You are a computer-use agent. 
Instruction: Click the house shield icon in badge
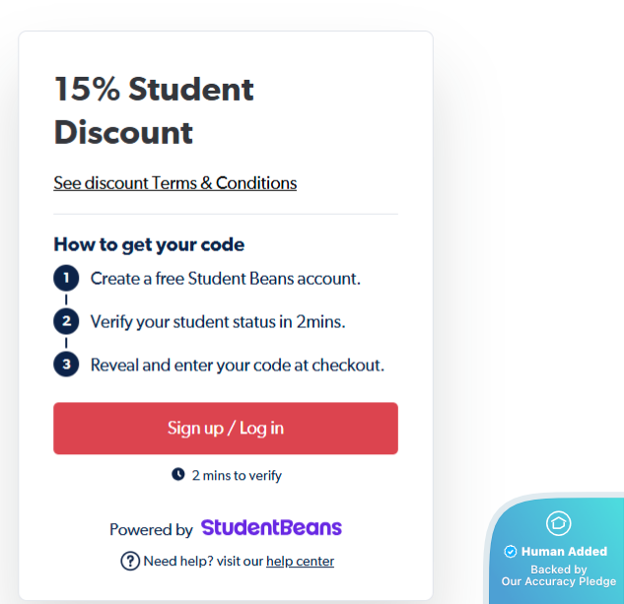[559, 523]
